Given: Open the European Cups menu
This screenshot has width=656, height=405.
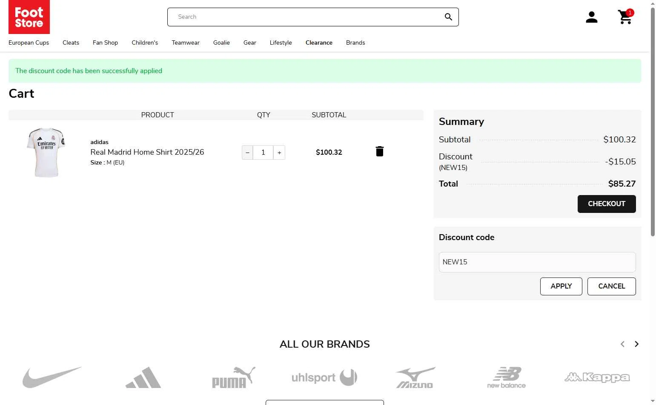Looking at the screenshot, I should pos(29,42).
